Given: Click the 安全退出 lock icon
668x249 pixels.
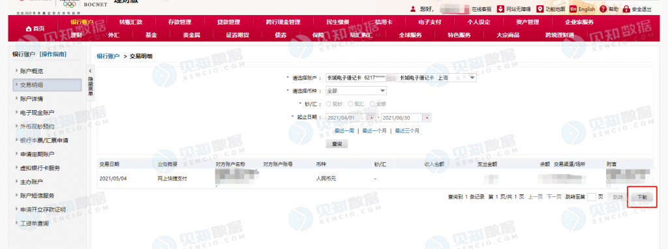Looking at the screenshot, I should pyautogui.click(x=626, y=9).
